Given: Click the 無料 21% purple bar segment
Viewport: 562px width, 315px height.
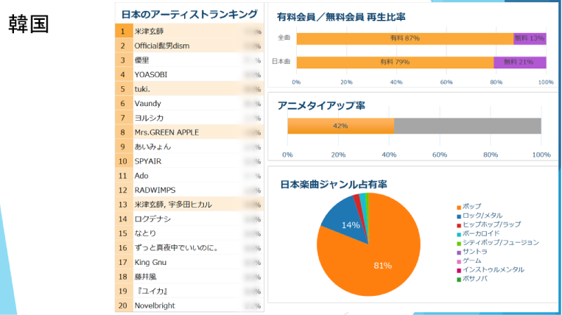Looking at the screenshot, I should pyautogui.click(x=520, y=63).
